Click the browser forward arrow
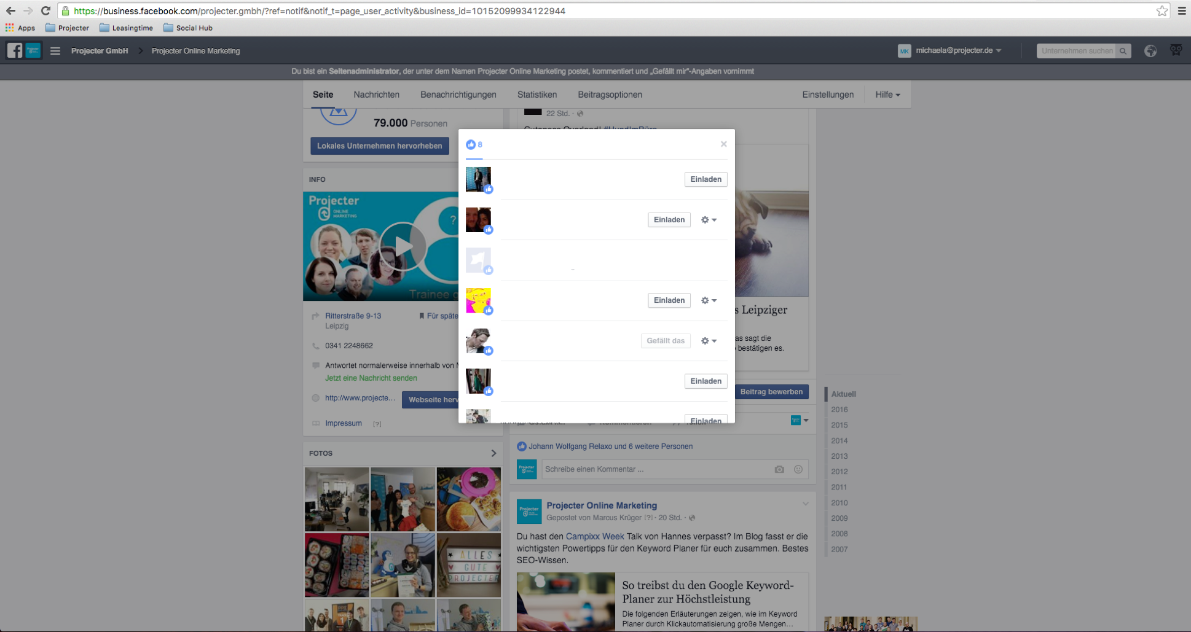The image size is (1191, 632). pos(28,10)
